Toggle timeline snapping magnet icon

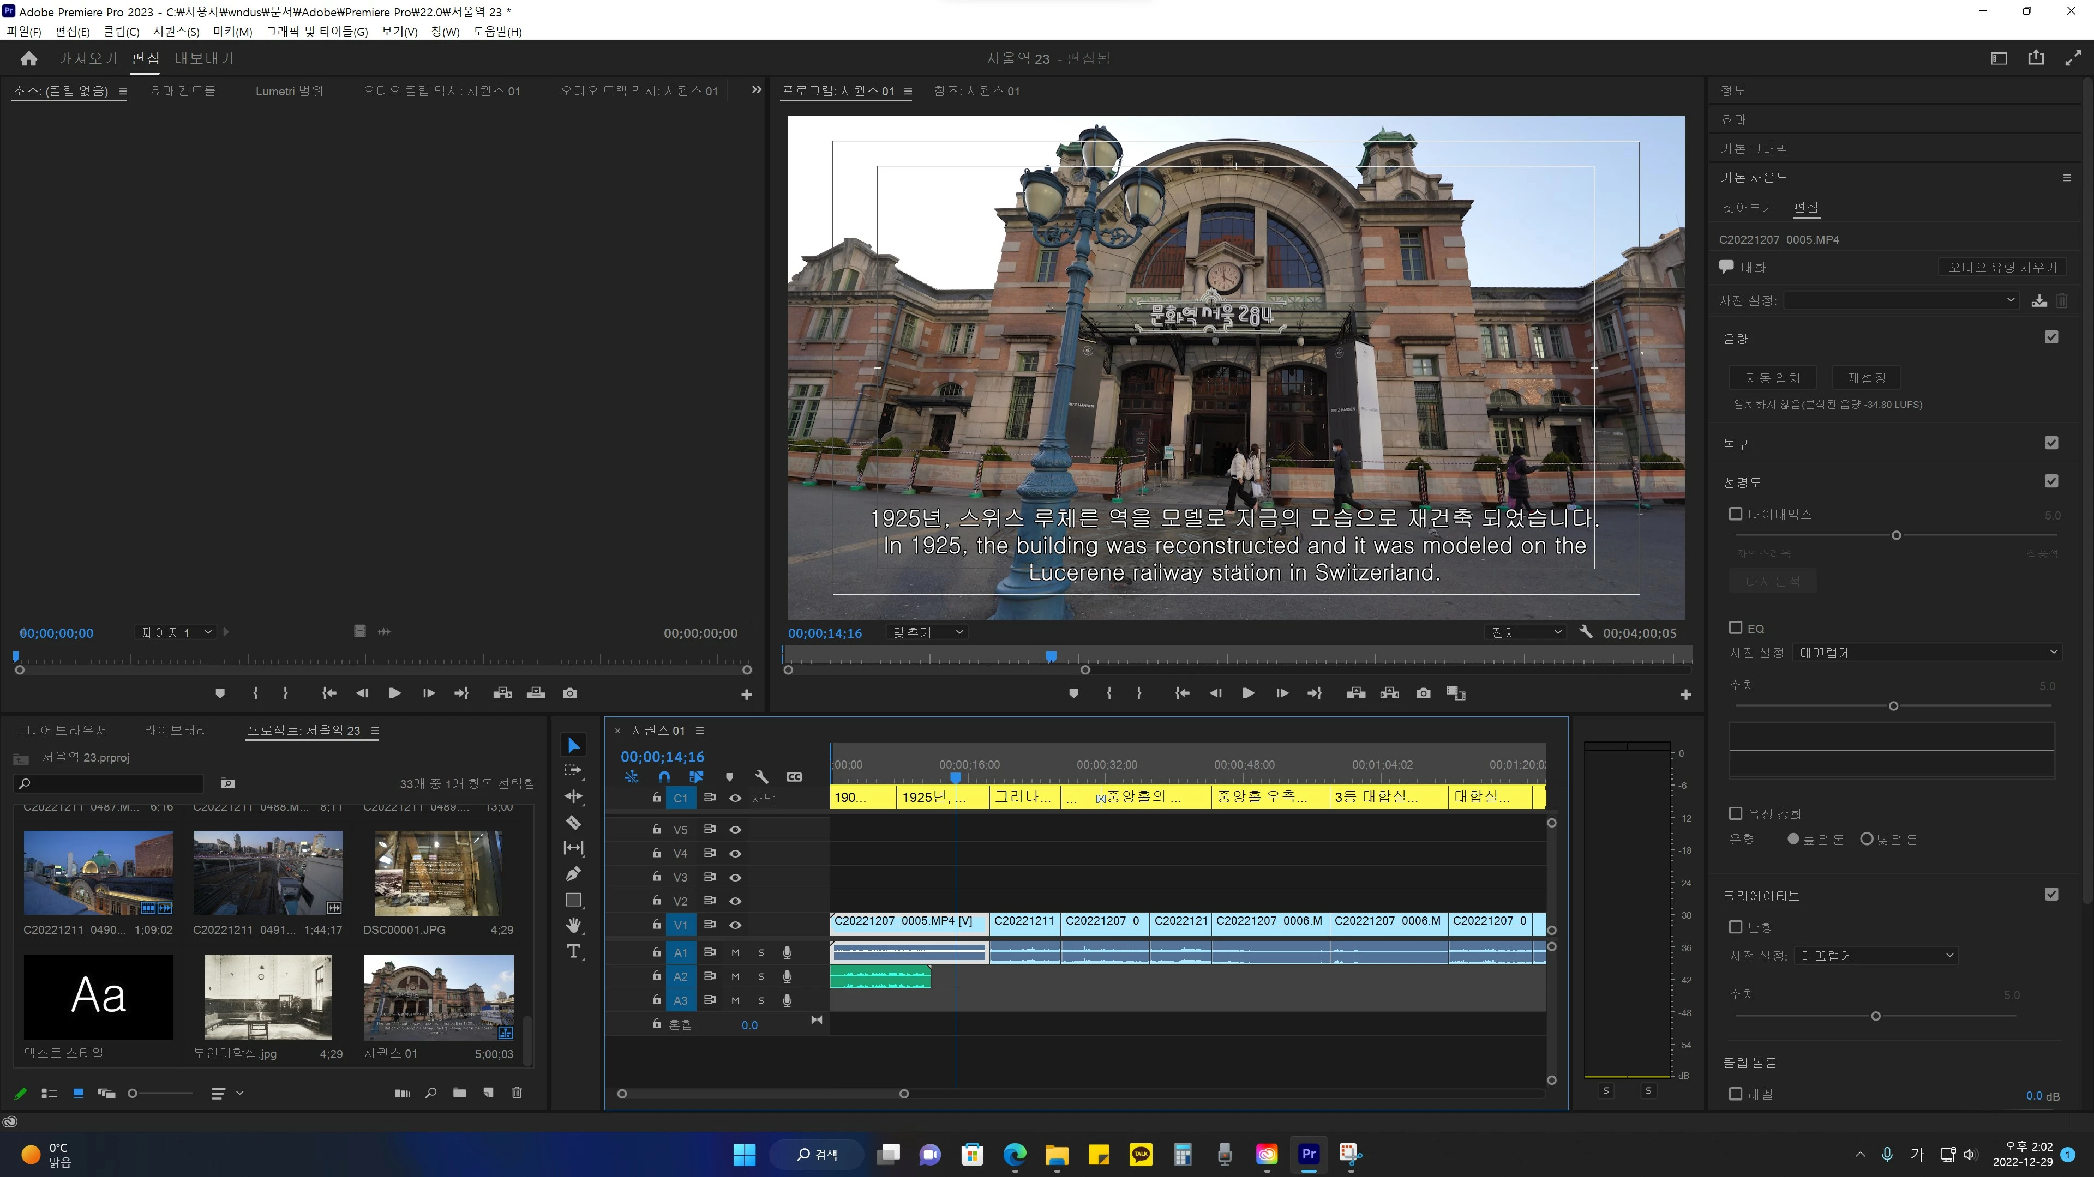pos(664,776)
